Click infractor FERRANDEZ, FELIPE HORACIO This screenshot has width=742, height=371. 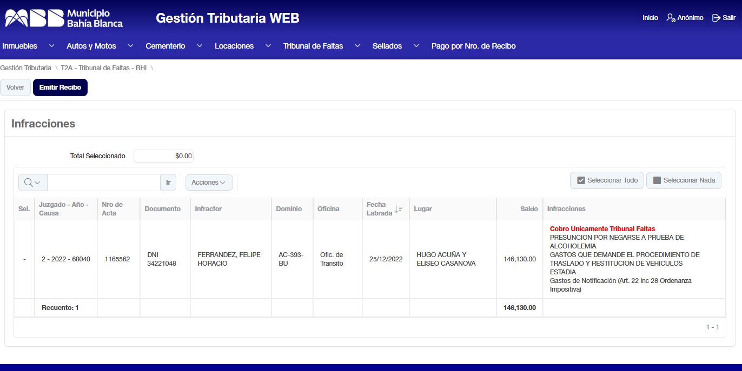229,259
